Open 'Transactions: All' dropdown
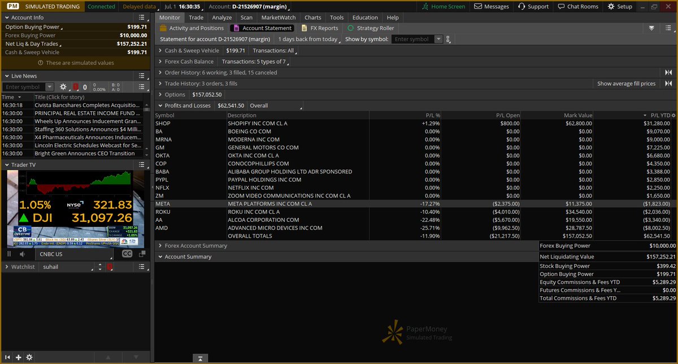This screenshot has width=678, height=364. click(275, 51)
